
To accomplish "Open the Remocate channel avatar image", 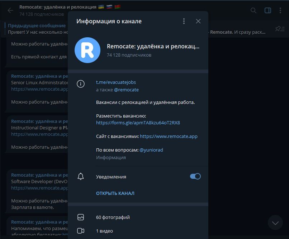I will click(86, 50).
